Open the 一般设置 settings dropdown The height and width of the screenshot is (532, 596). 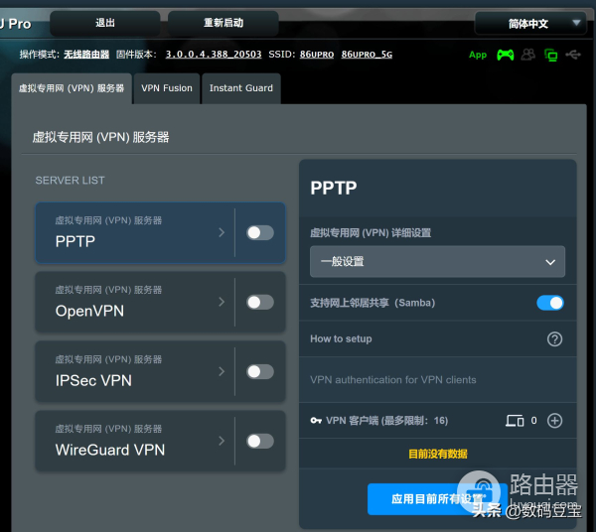pyautogui.click(x=437, y=262)
